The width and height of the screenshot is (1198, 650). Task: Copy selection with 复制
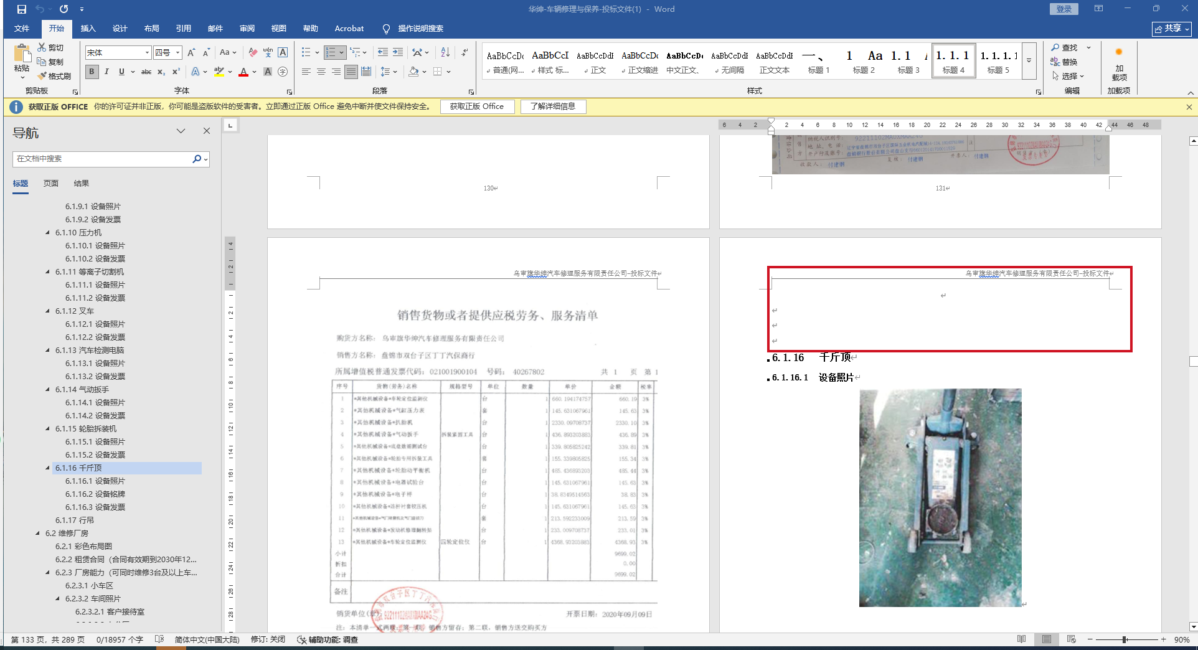[x=50, y=62]
